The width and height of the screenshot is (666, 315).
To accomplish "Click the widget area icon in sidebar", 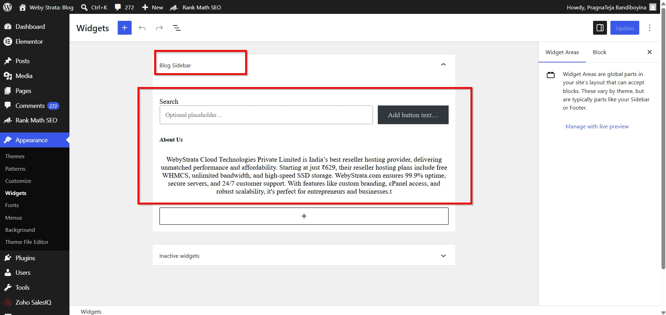I will click(x=551, y=75).
